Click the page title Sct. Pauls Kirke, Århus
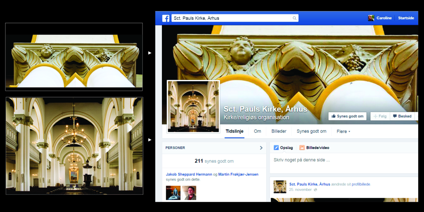This screenshot has height=212, width=424. (x=265, y=109)
